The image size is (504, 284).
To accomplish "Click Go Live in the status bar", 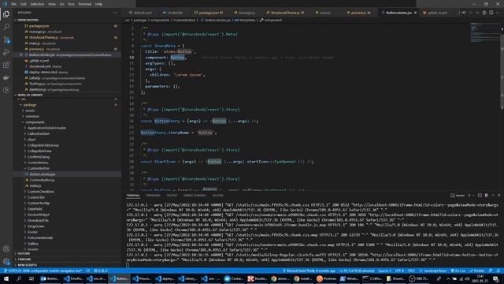I will point(458,271).
